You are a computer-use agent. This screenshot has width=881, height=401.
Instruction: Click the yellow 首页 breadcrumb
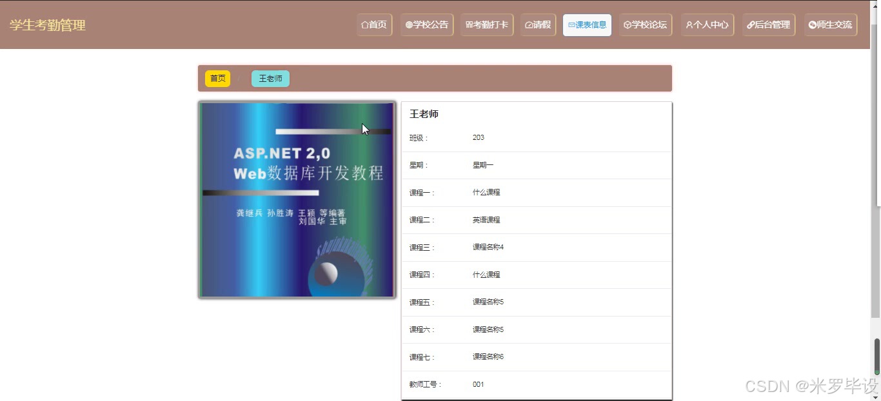(x=217, y=79)
